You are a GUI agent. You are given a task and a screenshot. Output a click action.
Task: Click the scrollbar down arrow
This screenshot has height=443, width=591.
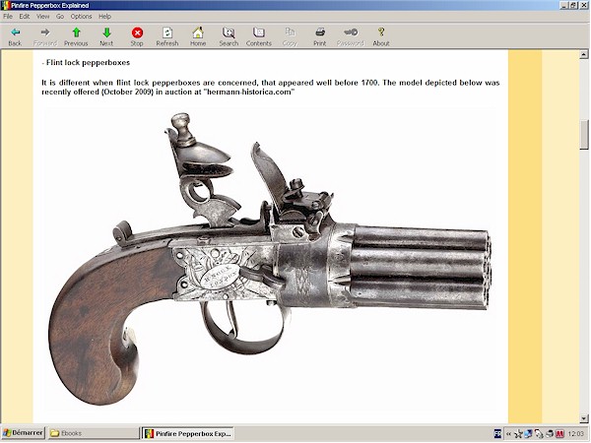(584, 418)
